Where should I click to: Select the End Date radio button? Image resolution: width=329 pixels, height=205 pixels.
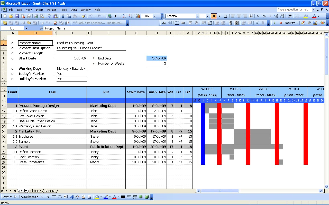click(94, 58)
